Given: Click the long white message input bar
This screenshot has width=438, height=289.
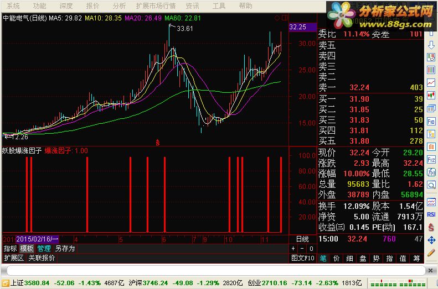Looking at the screenshot, I should (x=215, y=270).
